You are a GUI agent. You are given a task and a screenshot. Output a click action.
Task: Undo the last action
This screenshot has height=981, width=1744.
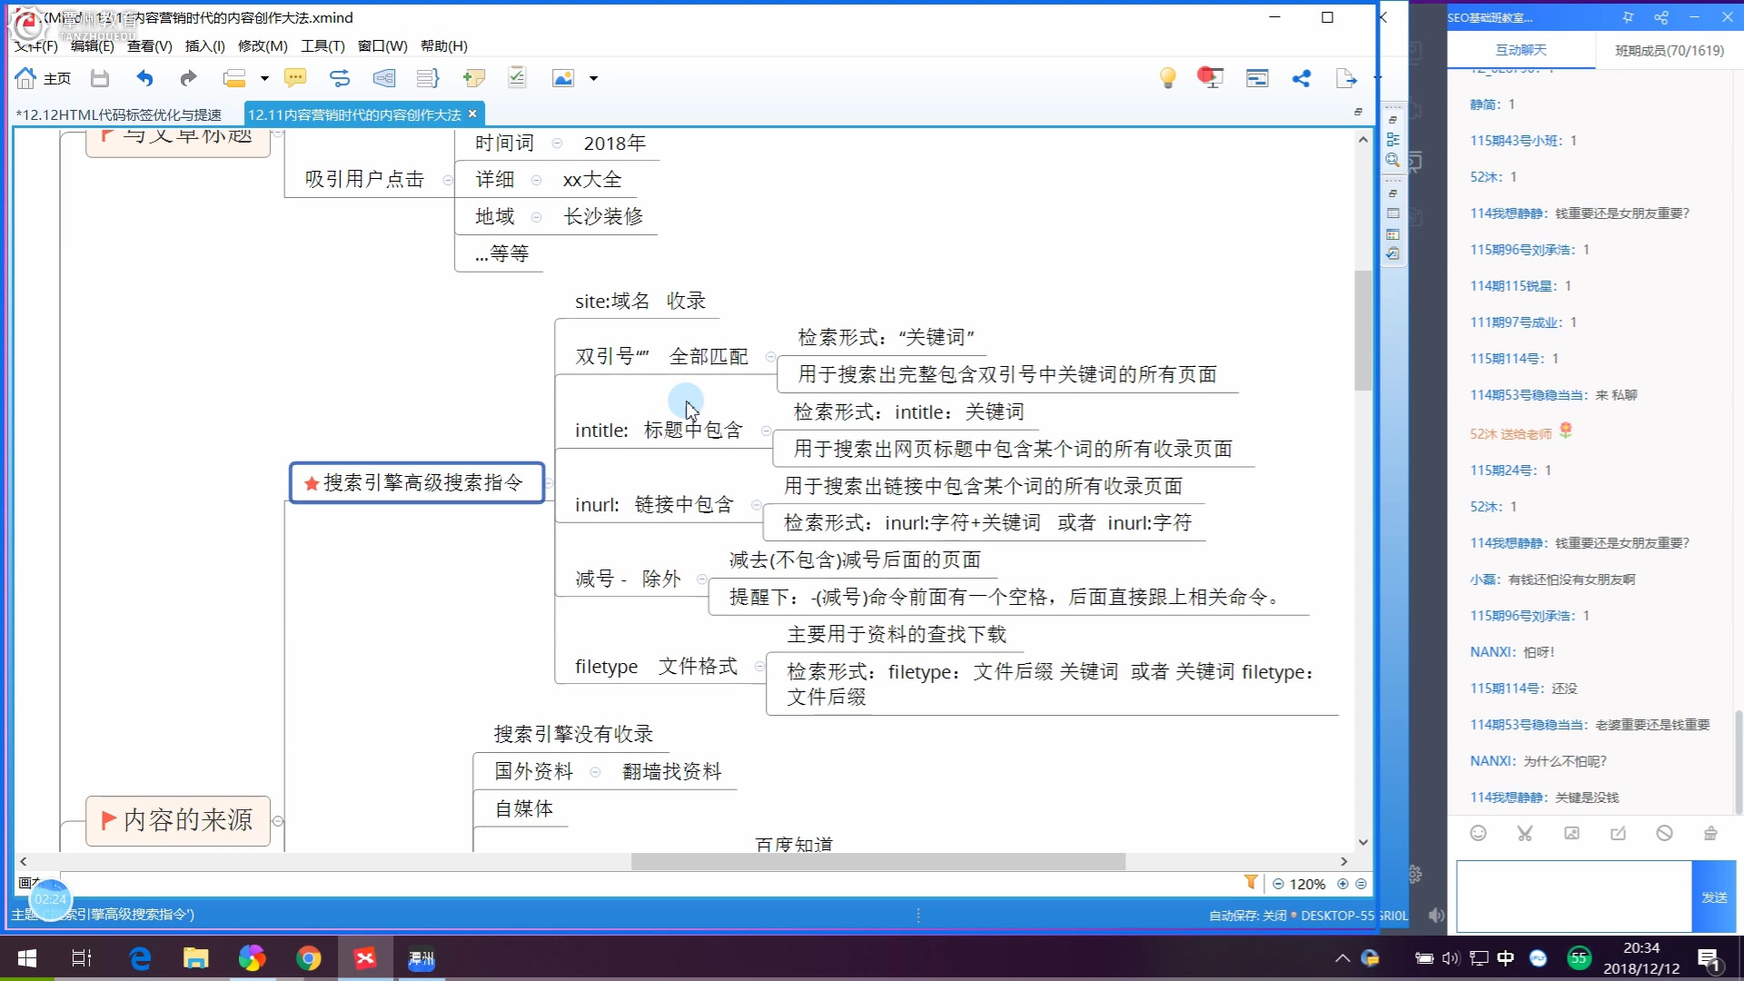point(144,78)
